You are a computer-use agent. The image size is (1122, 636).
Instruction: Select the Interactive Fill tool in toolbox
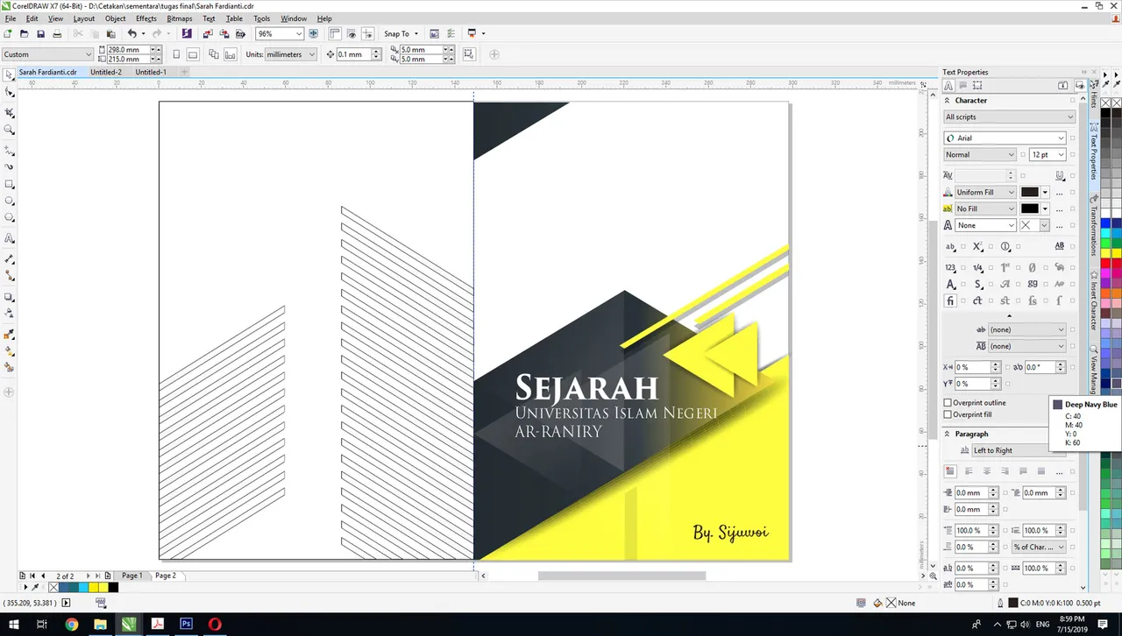coord(10,350)
